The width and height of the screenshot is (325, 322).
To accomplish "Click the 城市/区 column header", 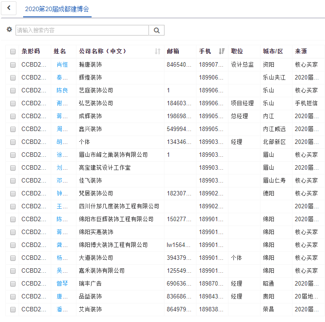I will [273, 51].
